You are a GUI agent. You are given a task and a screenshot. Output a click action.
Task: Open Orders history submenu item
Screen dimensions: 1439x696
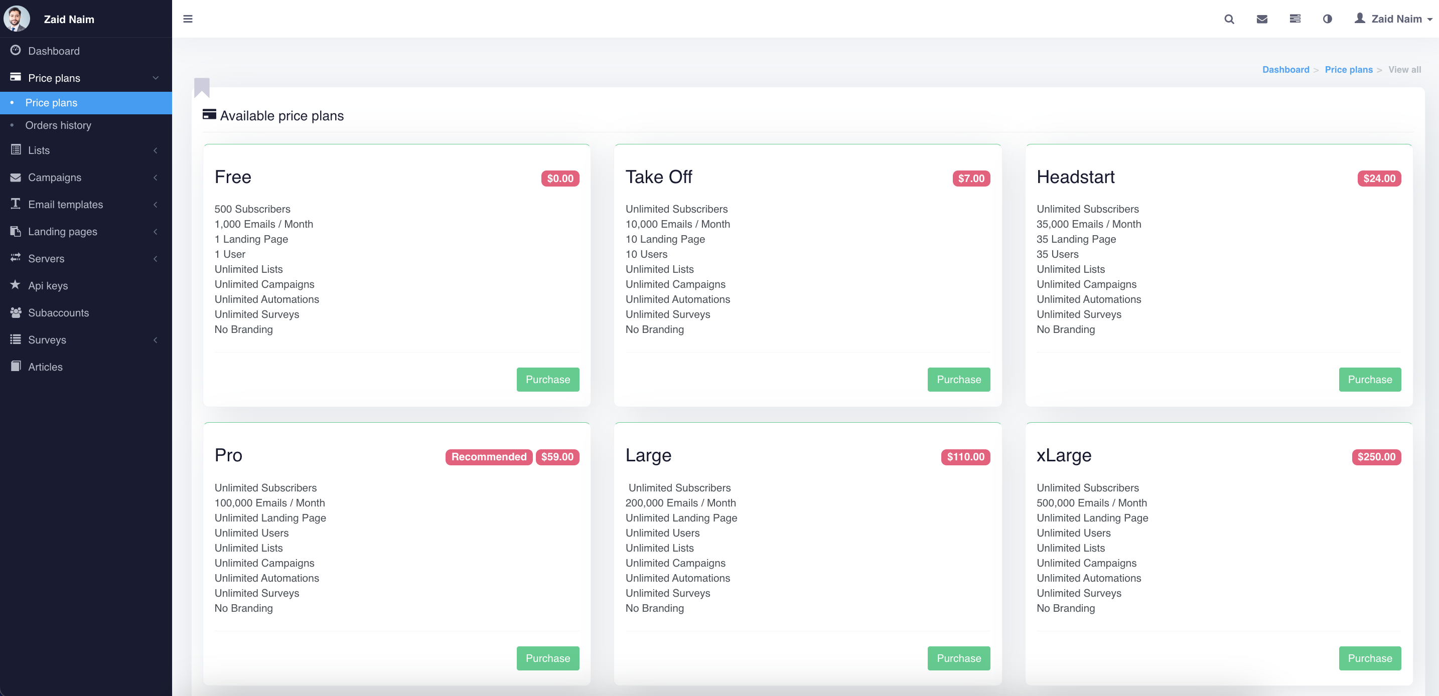click(x=58, y=125)
